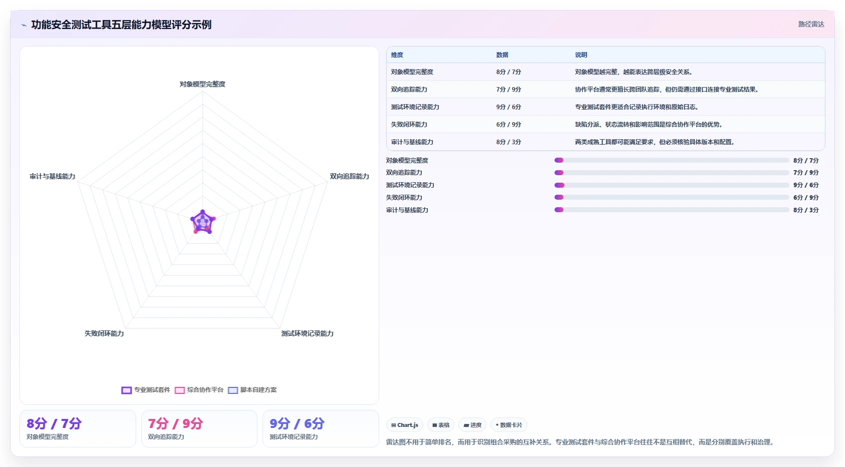Select table cell 测试环境记录能力
The width and height of the screenshot is (845, 467).
point(415,107)
